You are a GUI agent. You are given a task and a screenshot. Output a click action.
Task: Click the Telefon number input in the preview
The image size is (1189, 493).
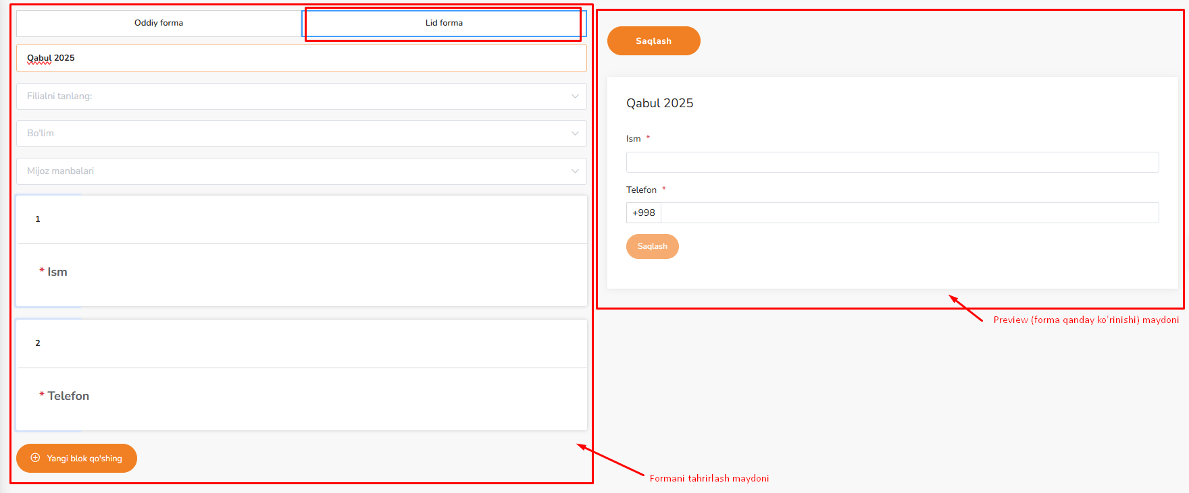tap(909, 213)
